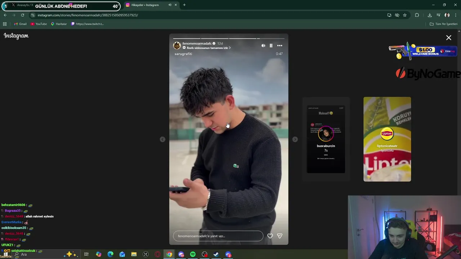Expand Tüm Yer İşaretleri folder

[x=443, y=24]
